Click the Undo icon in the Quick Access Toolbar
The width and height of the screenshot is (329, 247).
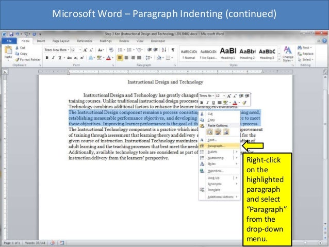tap(17, 34)
